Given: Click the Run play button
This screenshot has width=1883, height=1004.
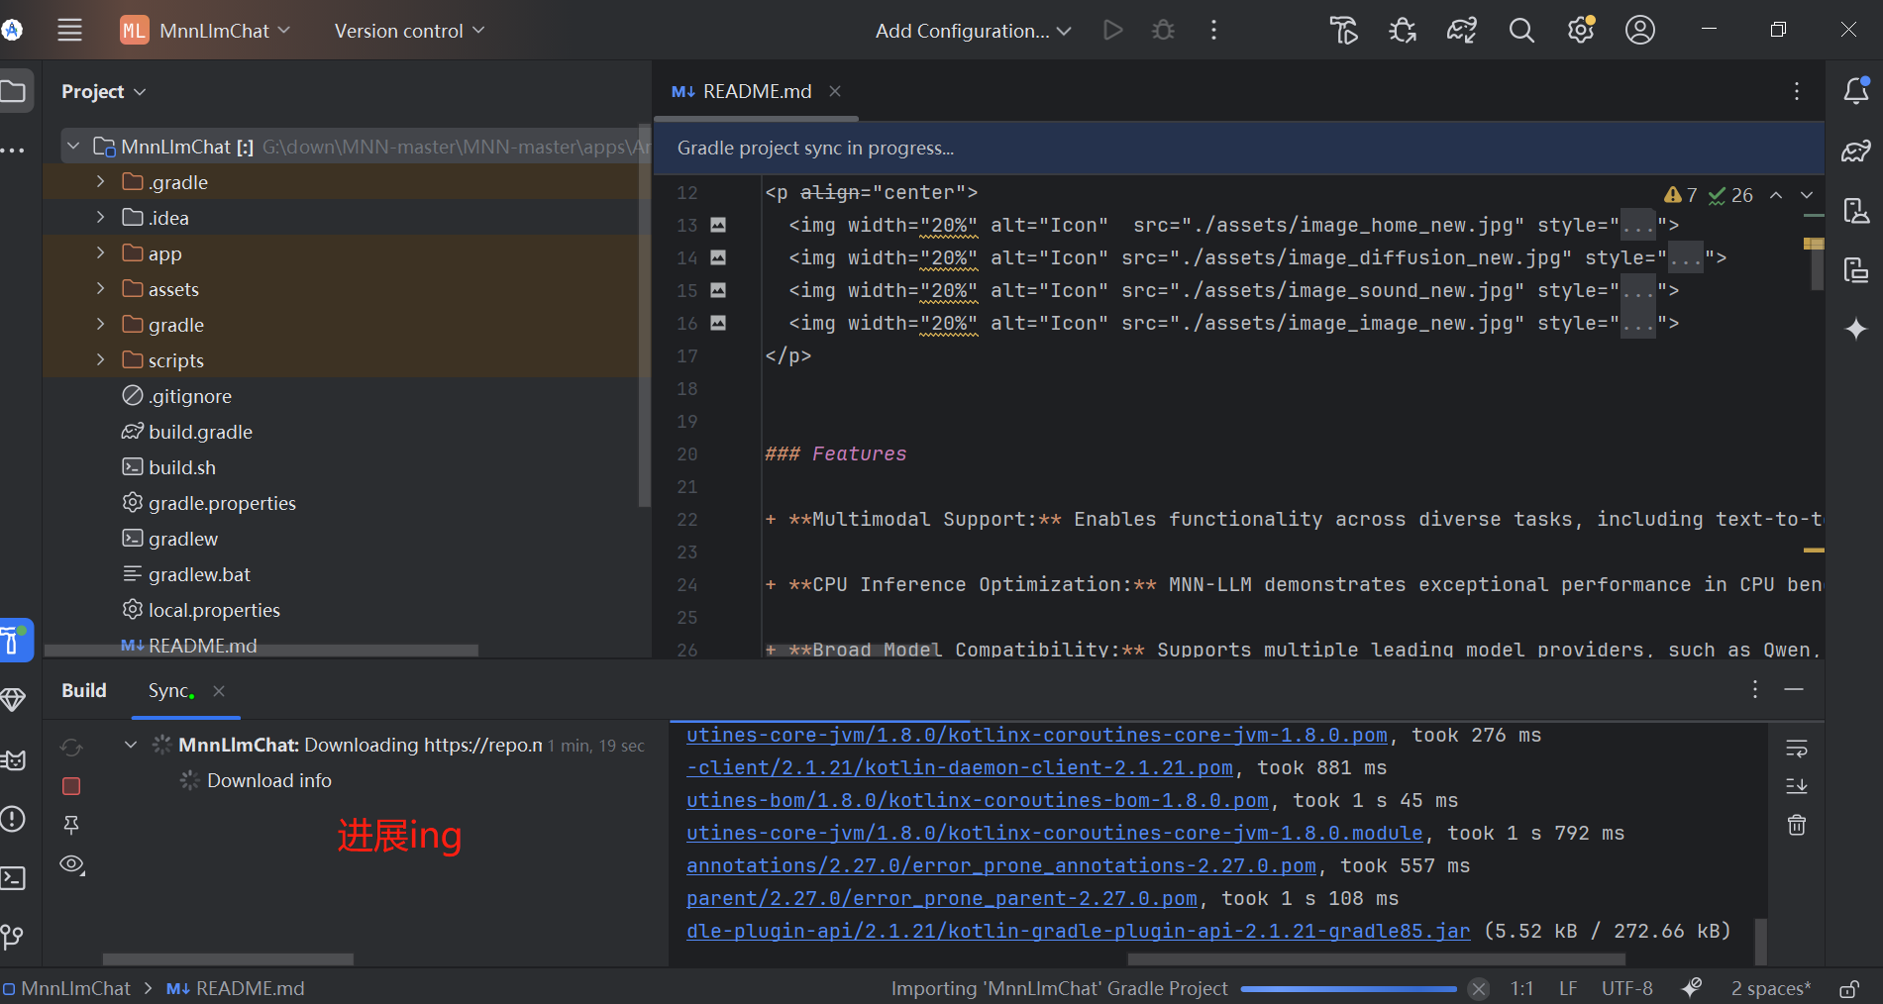Looking at the screenshot, I should [1113, 30].
